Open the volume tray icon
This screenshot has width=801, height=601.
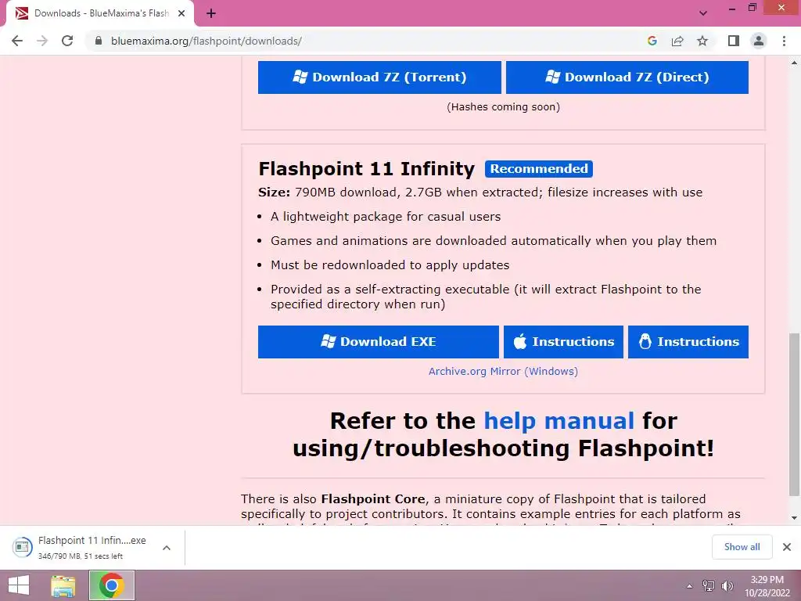pyautogui.click(x=727, y=586)
